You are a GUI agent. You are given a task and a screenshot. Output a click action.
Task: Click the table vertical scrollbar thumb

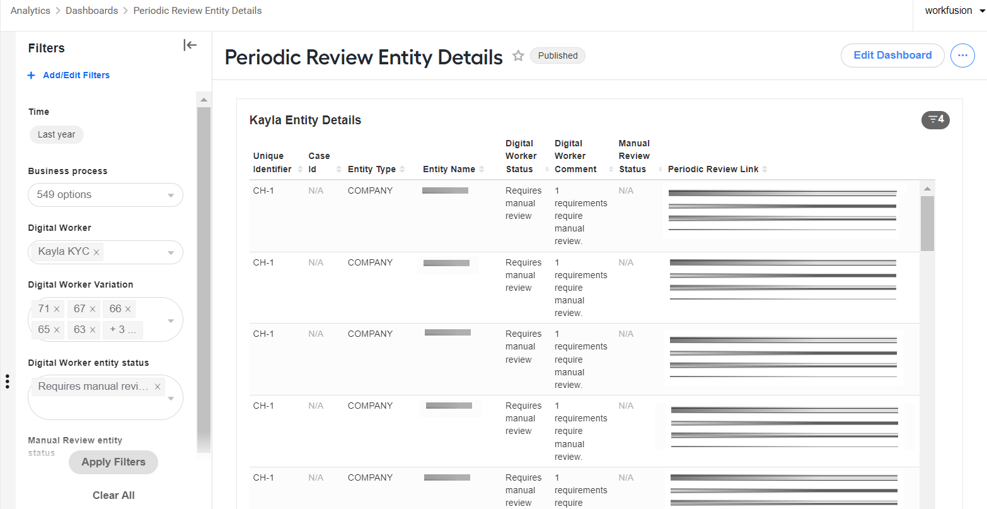pyautogui.click(x=927, y=223)
